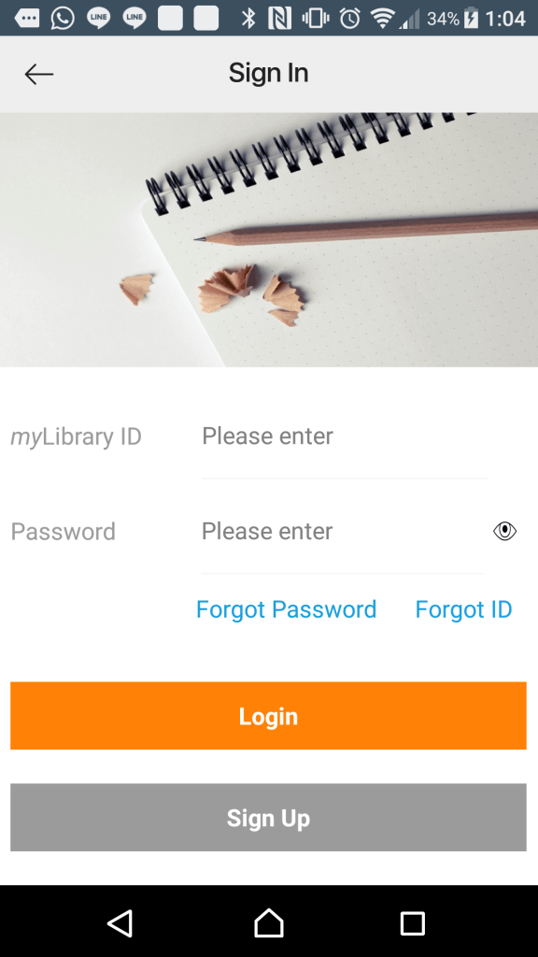This screenshot has height=957, width=538.
Task: Tap the NFC status icon
Action: point(279,19)
